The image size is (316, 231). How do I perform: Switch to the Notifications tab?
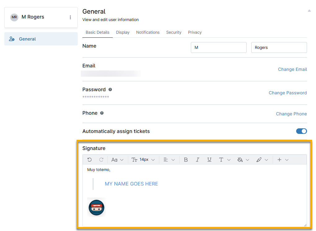point(148,32)
